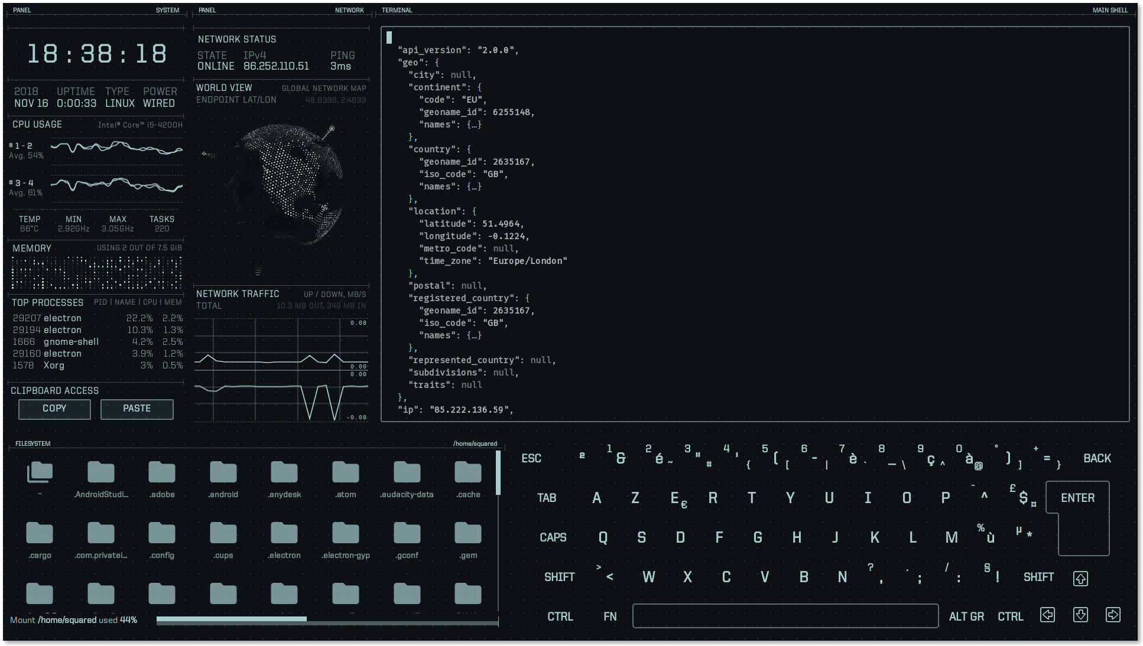This screenshot has width=1143, height=646.
Task: Toggle the ALT GR key
Action: 966,616
